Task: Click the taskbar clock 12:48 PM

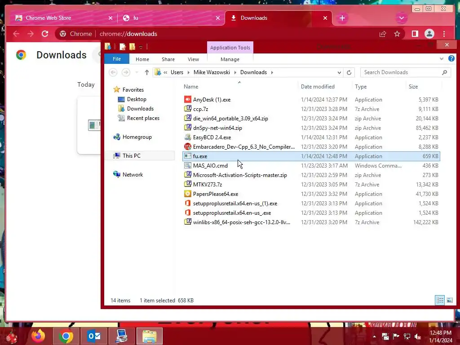Action: (440, 333)
